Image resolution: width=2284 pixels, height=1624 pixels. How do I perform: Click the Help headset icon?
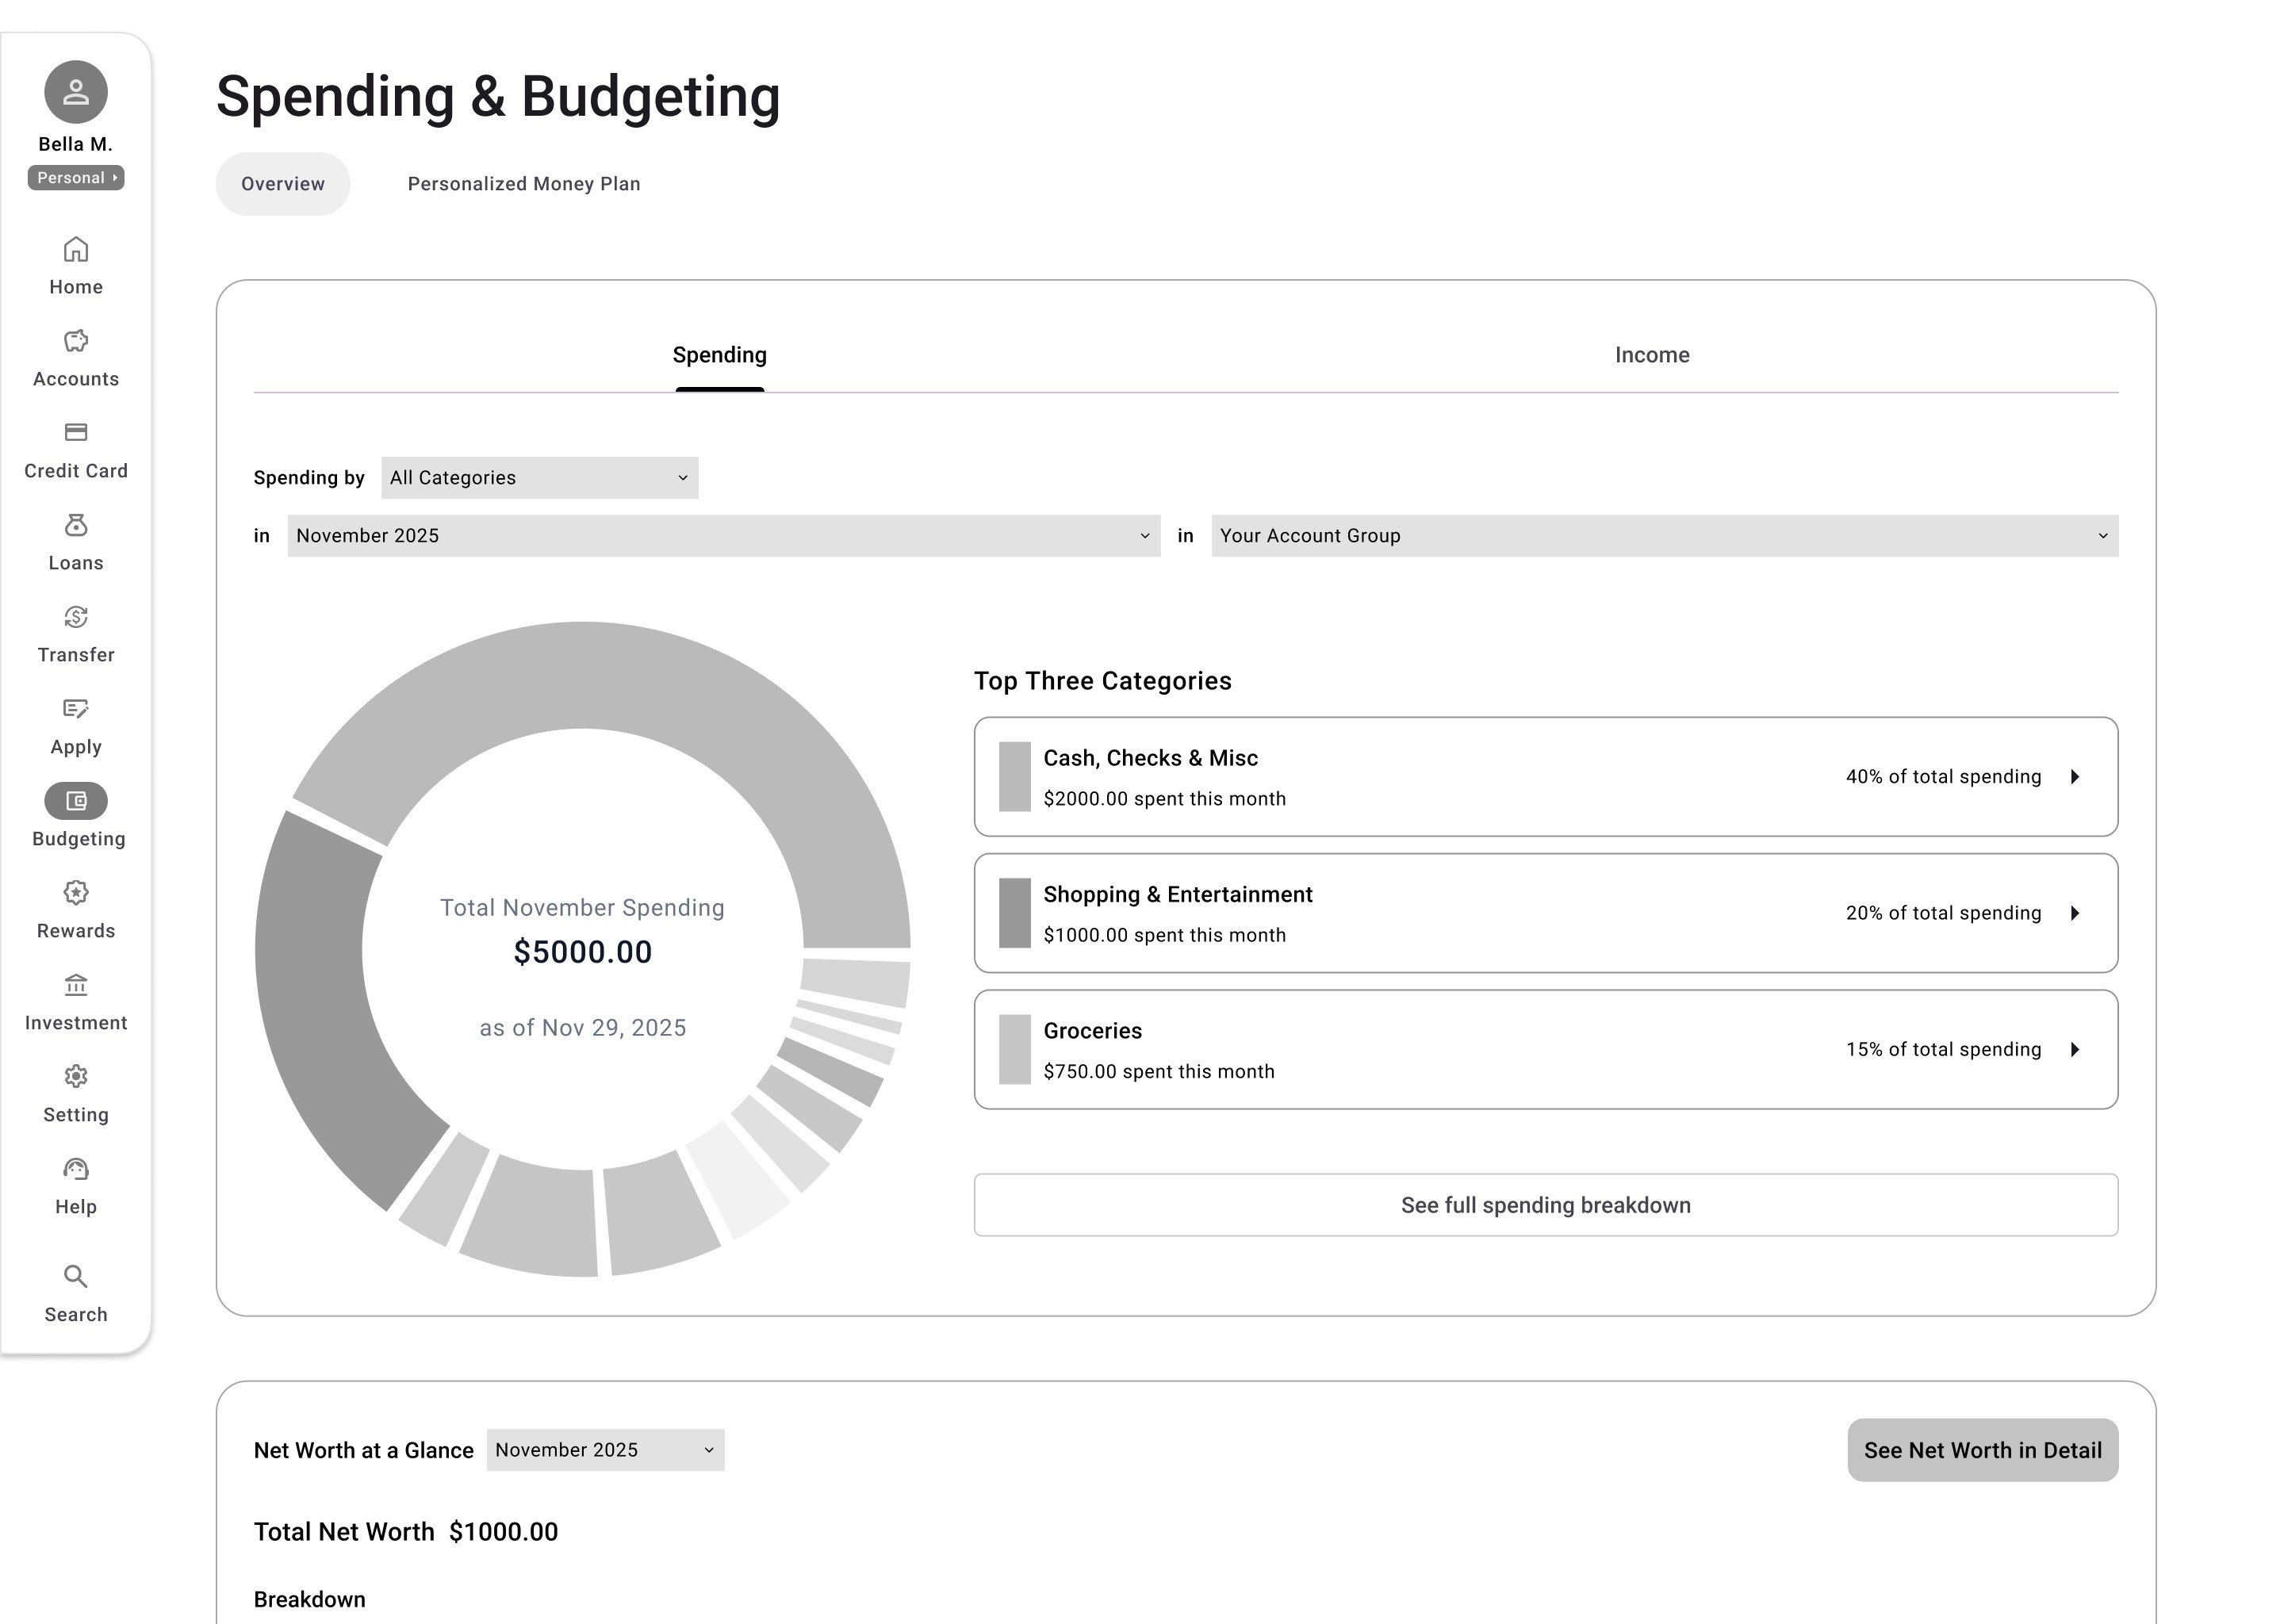76,1169
